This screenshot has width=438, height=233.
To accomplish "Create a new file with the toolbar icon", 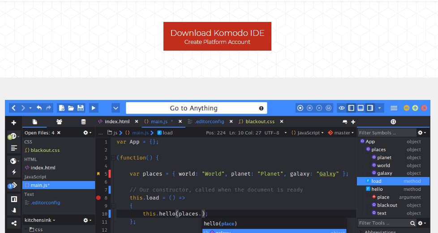I will (x=62, y=108).
